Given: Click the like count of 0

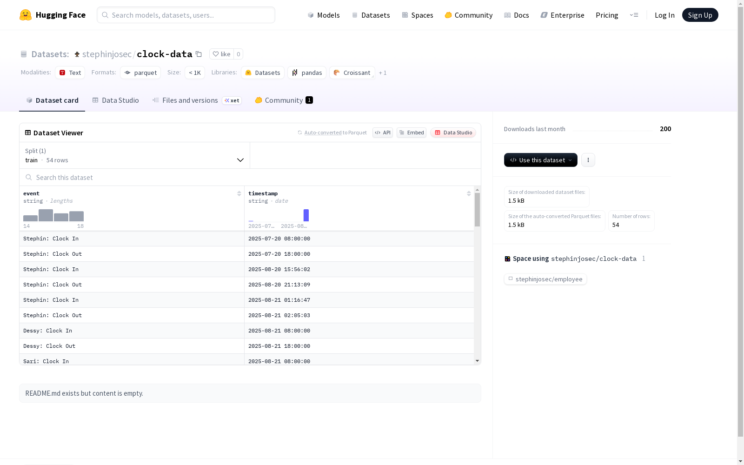Looking at the screenshot, I should click(238, 54).
